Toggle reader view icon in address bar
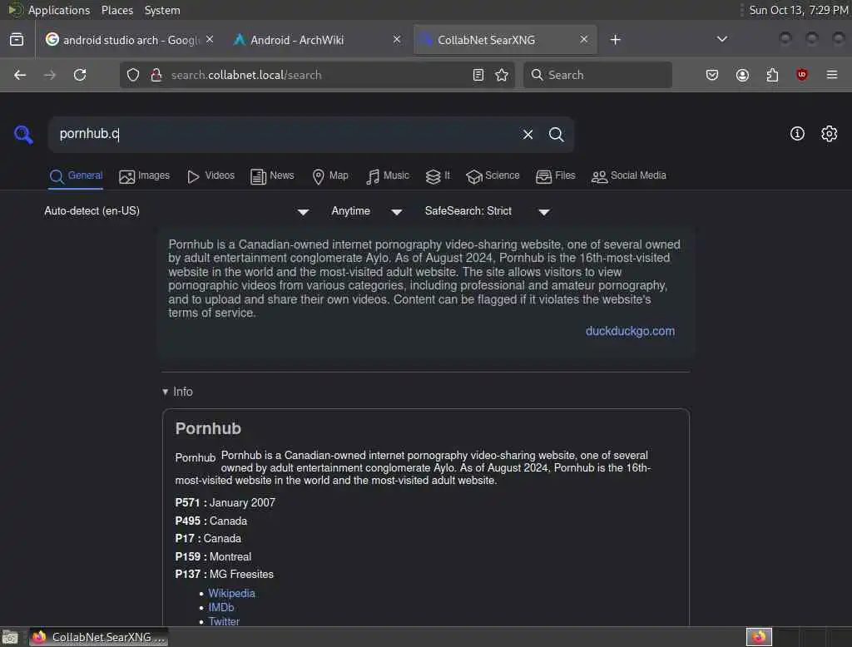Screen dimensions: 852x647 tap(478, 75)
